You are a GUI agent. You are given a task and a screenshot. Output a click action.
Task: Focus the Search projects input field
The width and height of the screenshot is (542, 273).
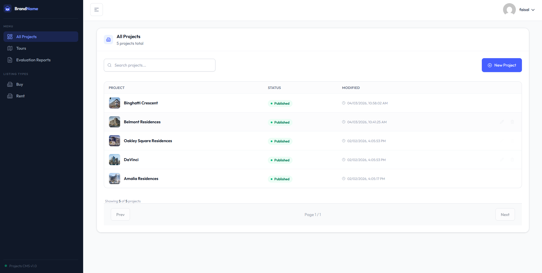[x=163, y=65]
